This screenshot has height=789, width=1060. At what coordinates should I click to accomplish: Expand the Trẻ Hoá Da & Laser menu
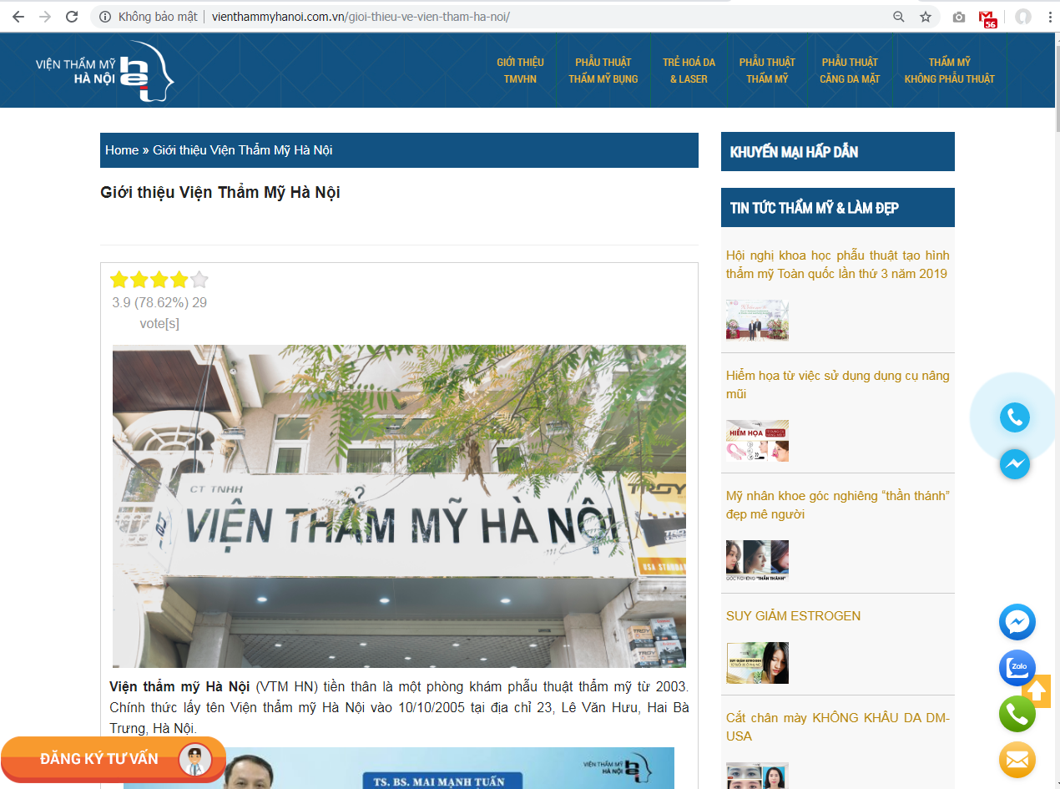point(689,71)
